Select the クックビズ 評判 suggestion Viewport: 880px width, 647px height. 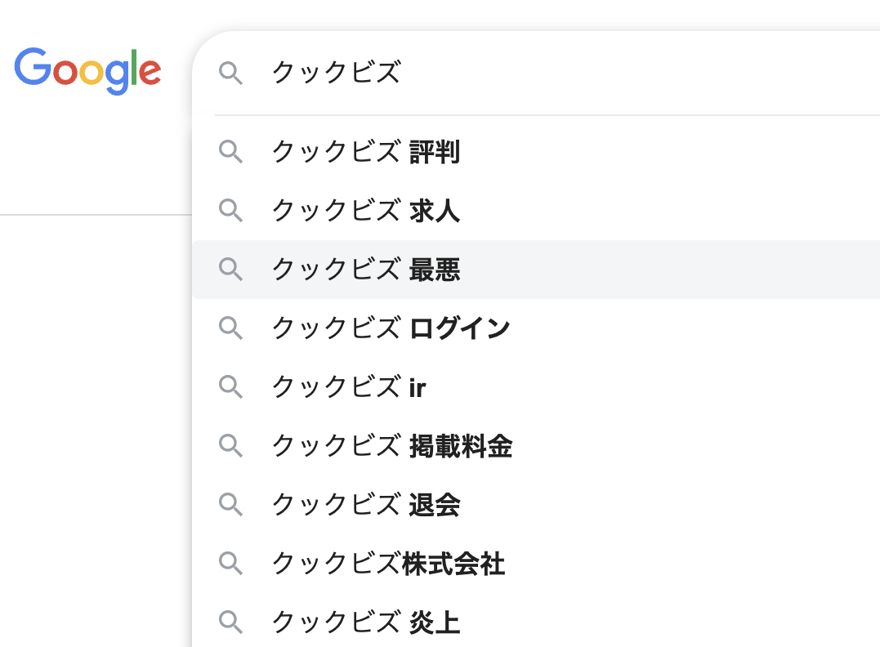point(365,152)
